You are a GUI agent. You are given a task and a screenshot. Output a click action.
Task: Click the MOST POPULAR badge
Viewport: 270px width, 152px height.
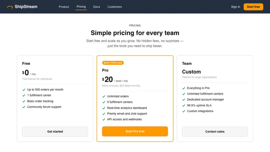(113, 63)
